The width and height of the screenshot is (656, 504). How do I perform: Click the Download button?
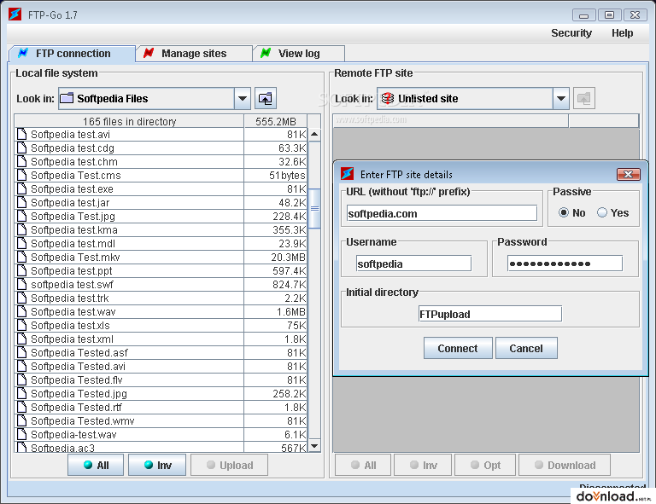point(565,465)
